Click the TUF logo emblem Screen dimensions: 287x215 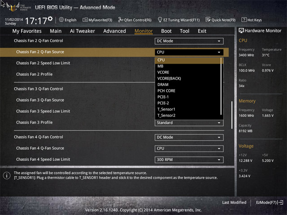[x=13, y=7]
